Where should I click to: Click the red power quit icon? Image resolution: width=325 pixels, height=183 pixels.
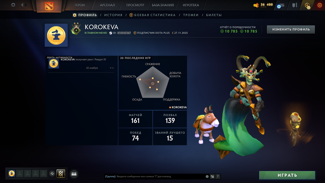pos(320,5)
